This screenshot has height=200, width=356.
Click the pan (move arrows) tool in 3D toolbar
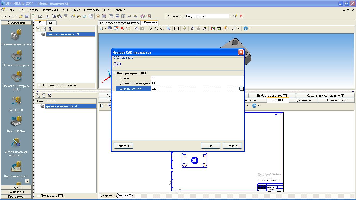[x=150, y=28]
